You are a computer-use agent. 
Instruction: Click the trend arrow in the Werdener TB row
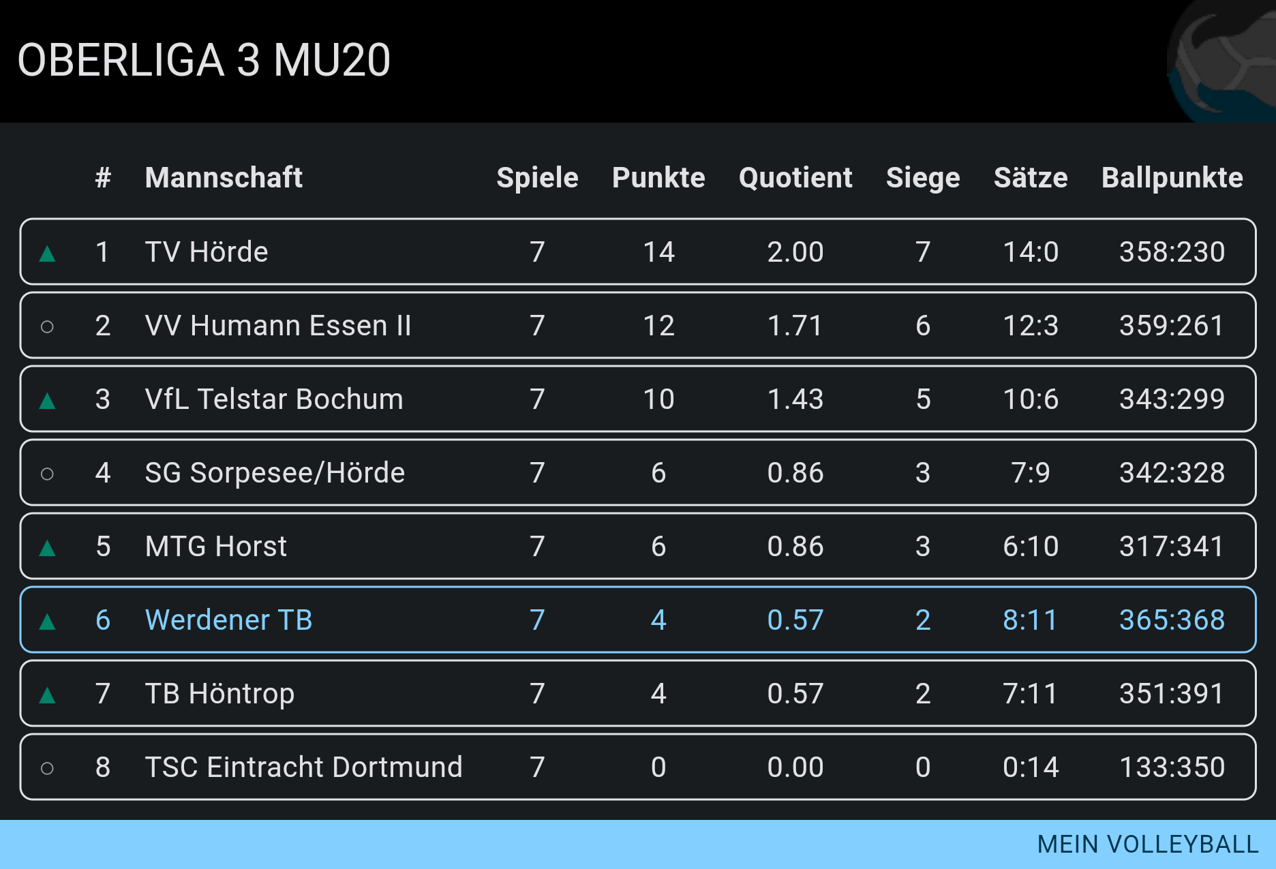tap(47, 622)
